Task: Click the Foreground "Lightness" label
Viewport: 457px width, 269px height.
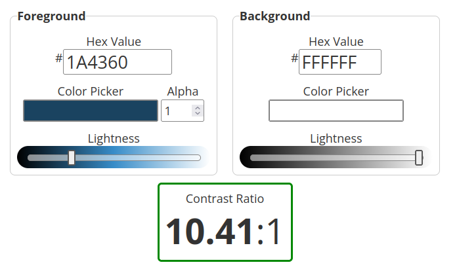Action: tap(114, 138)
